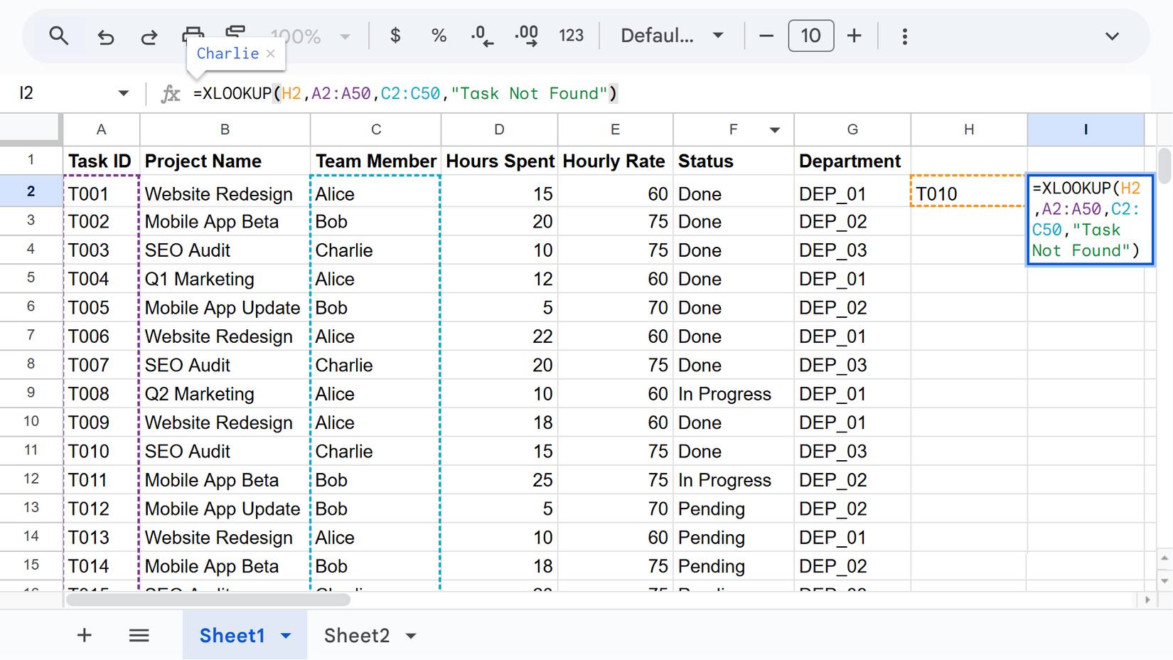Click the search magnifier icon

[x=58, y=36]
